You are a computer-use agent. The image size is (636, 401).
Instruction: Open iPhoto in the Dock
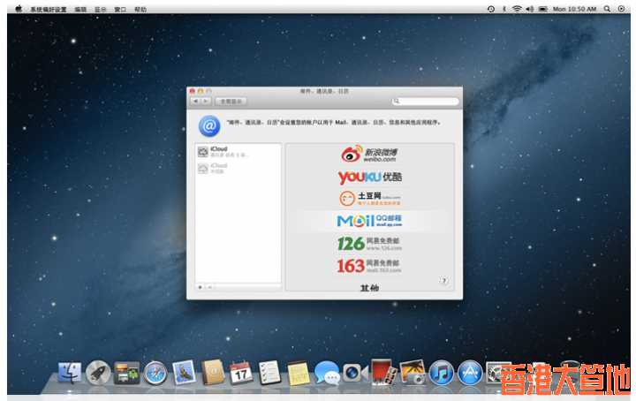point(413,373)
